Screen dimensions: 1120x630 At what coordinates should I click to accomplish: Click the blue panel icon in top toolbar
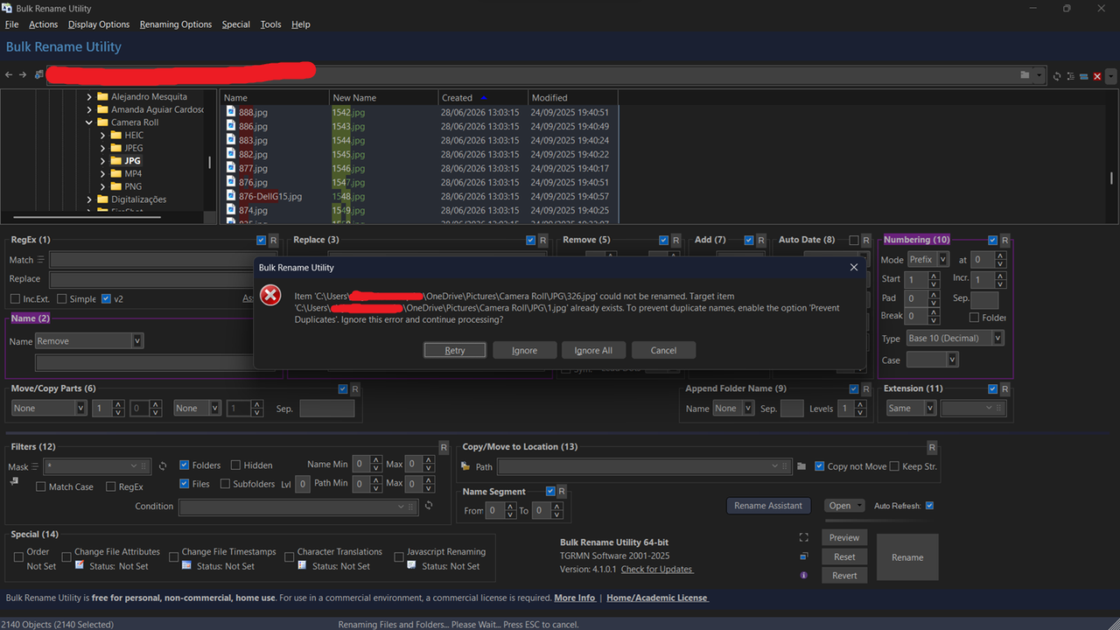tap(1084, 76)
